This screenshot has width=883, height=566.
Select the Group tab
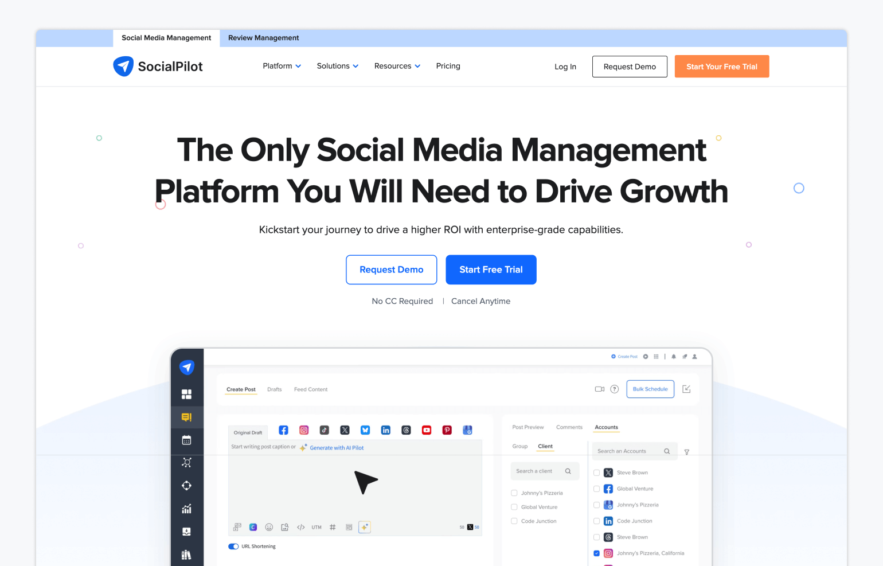click(x=520, y=446)
